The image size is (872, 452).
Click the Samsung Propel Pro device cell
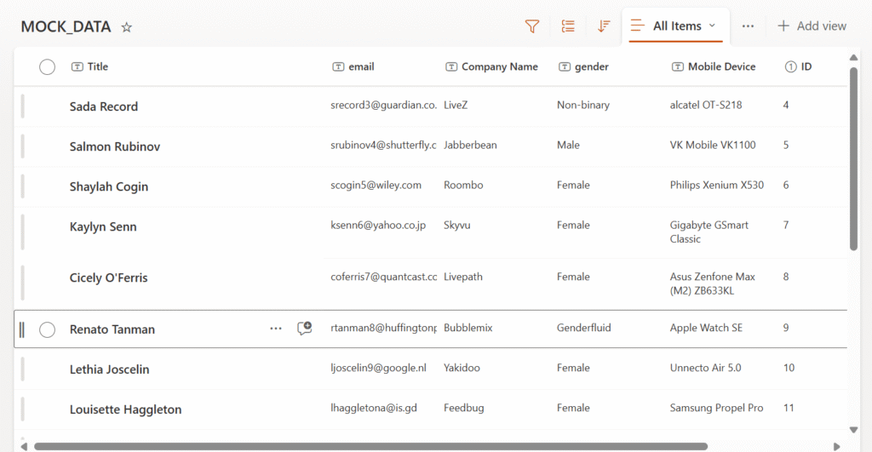(716, 408)
